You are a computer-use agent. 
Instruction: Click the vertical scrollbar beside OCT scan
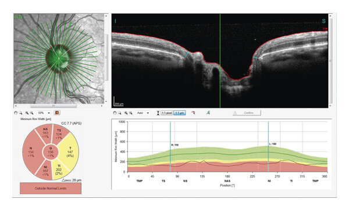click(330, 60)
